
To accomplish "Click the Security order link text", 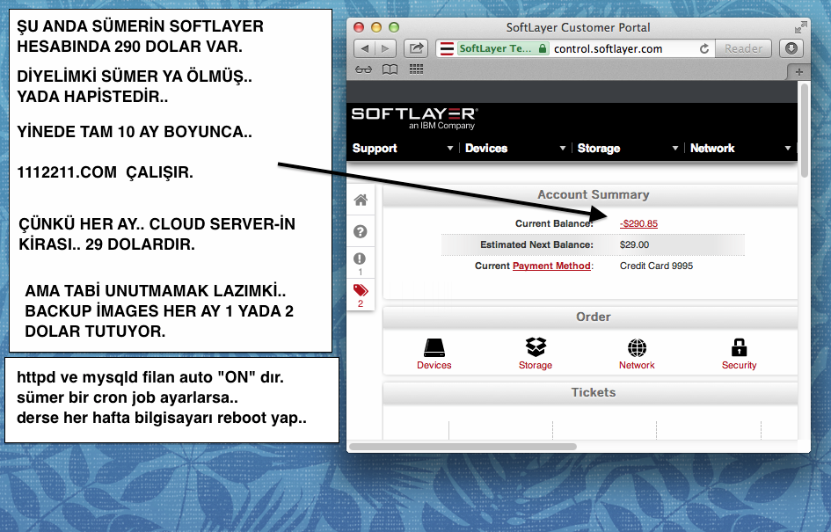I will coord(739,365).
